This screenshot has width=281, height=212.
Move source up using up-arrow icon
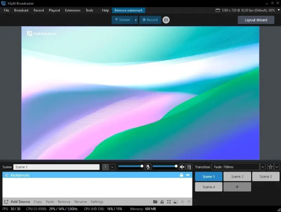pos(189,201)
